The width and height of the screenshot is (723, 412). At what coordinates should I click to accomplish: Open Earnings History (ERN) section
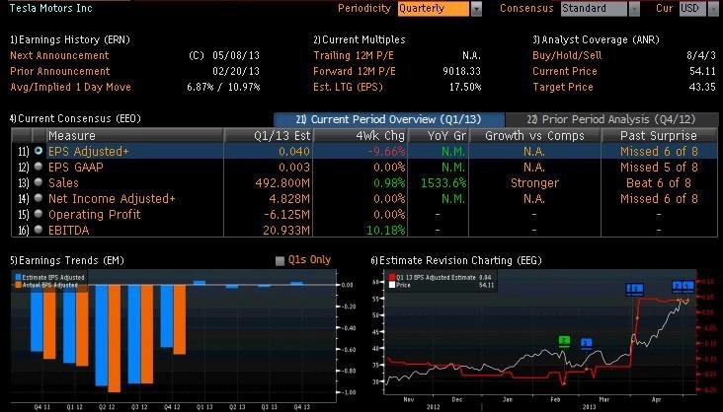(x=70, y=40)
